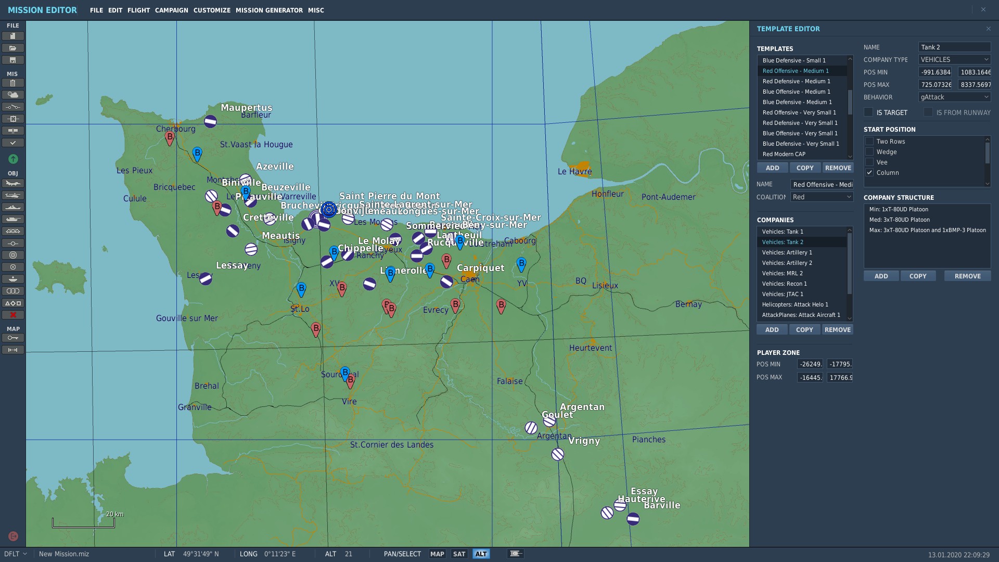Select the helicopter group object tool

(x=13, y=195)
